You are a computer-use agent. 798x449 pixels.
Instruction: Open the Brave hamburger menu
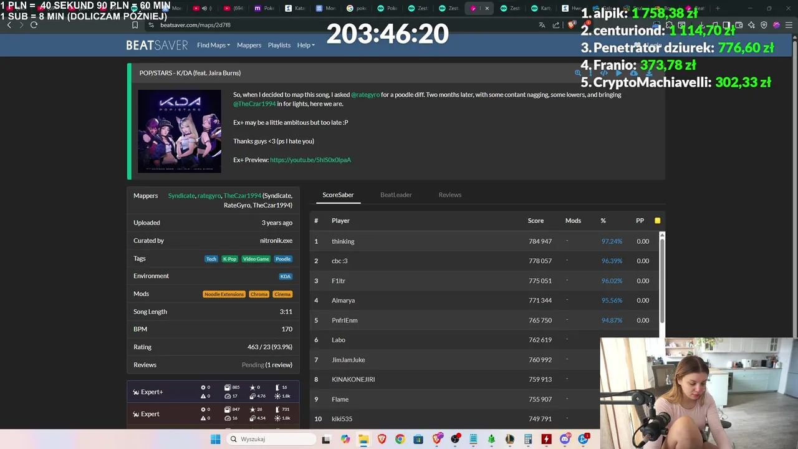coord(789,25)
